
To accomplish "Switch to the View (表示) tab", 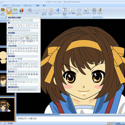I will coord(44,6).
